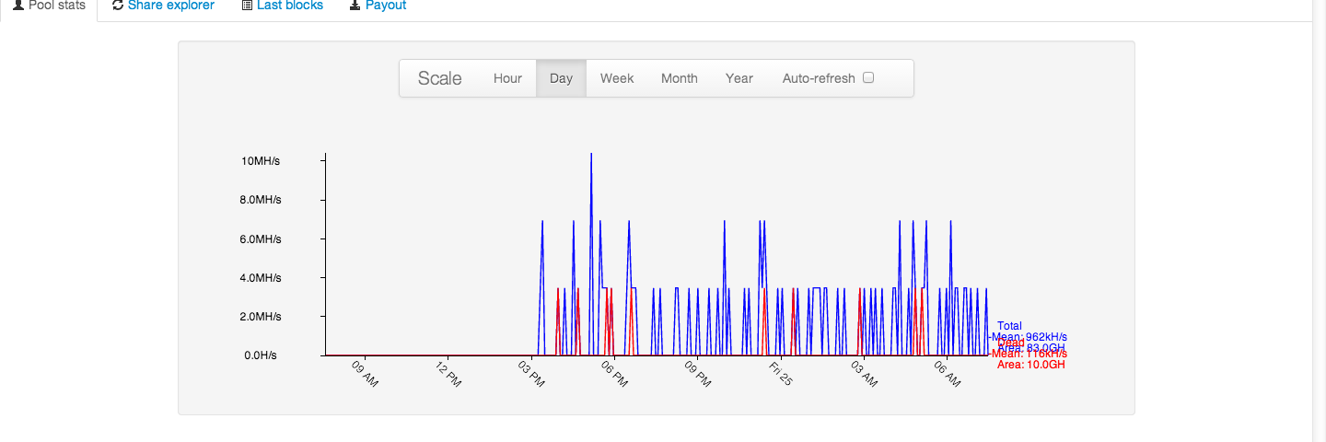1326x442 pixels.
Task: Set graph scale to Year
Action: click(x=739, y=78)
